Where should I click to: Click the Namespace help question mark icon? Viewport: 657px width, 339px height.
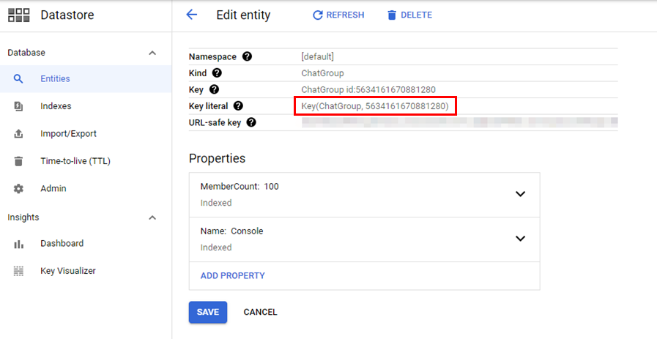pyautogui.click(x=248, y=56)
